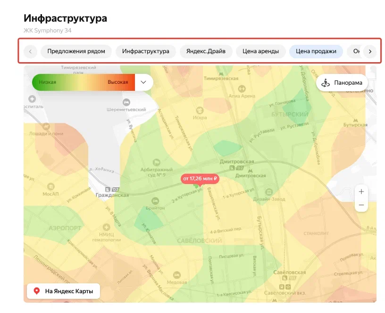
Task: Open the На Яндекс Карты link
Action: point(63,291)
